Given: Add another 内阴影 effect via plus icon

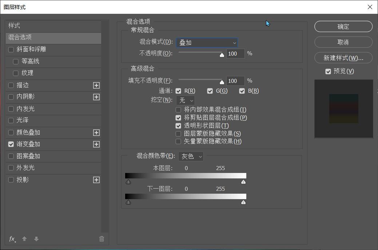Looking at the screenshot, I should tap(96, 97).
